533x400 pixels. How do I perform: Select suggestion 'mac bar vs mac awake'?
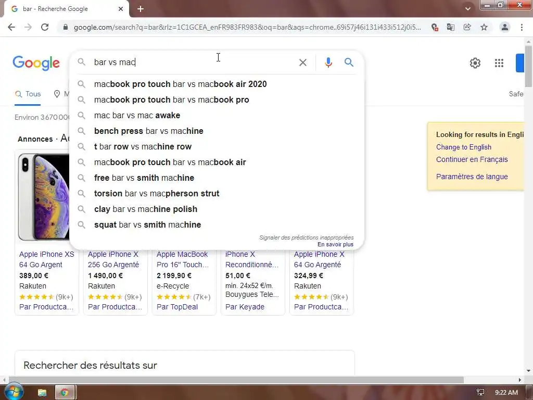[217, 115]
